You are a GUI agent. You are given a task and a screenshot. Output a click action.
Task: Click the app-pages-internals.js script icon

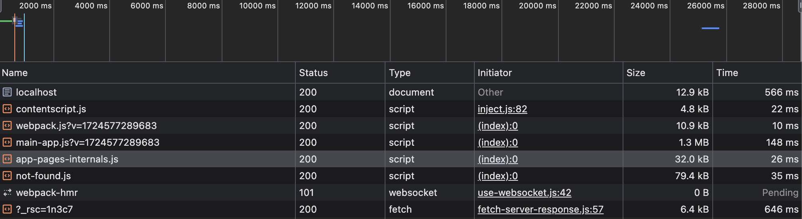[x=7, y=159]
